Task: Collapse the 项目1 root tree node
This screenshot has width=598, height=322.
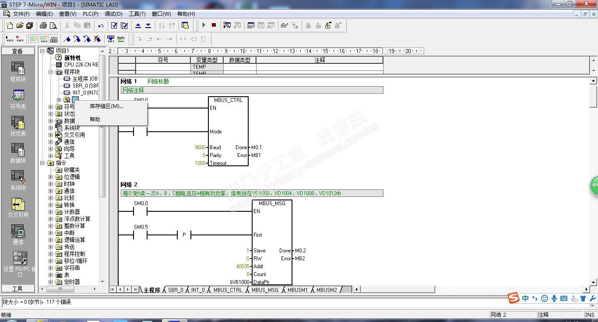Action: coord(42,51)
